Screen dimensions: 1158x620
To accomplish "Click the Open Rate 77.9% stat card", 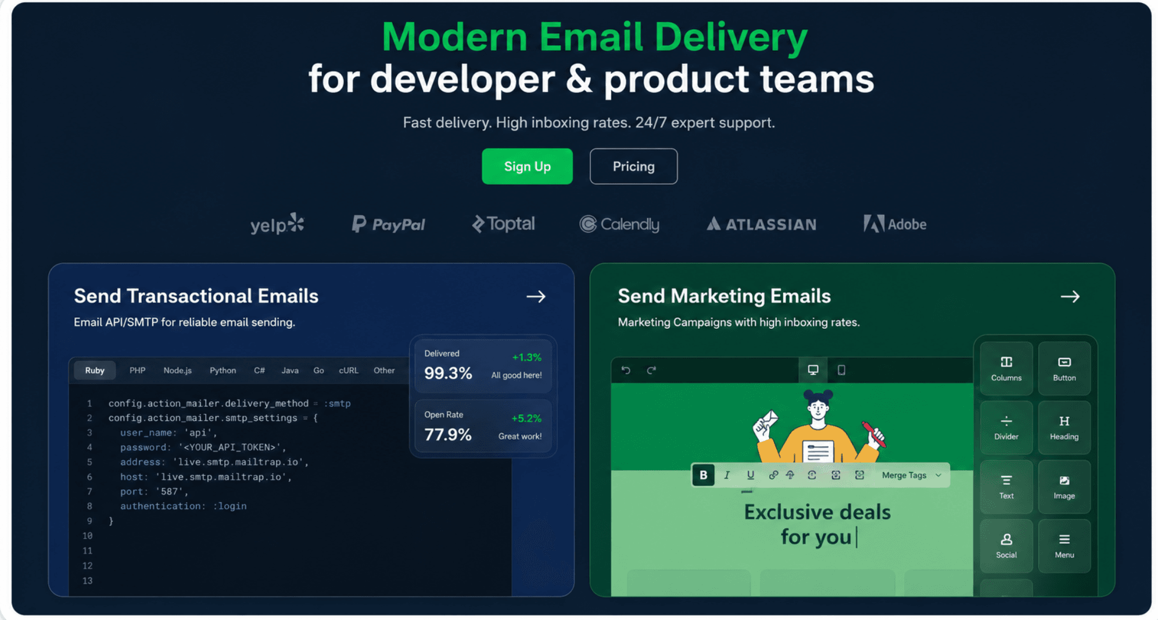I will point(483,427).
